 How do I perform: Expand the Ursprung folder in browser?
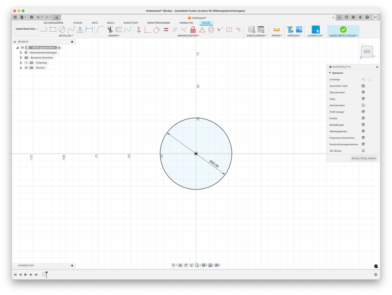click(21, 63)
